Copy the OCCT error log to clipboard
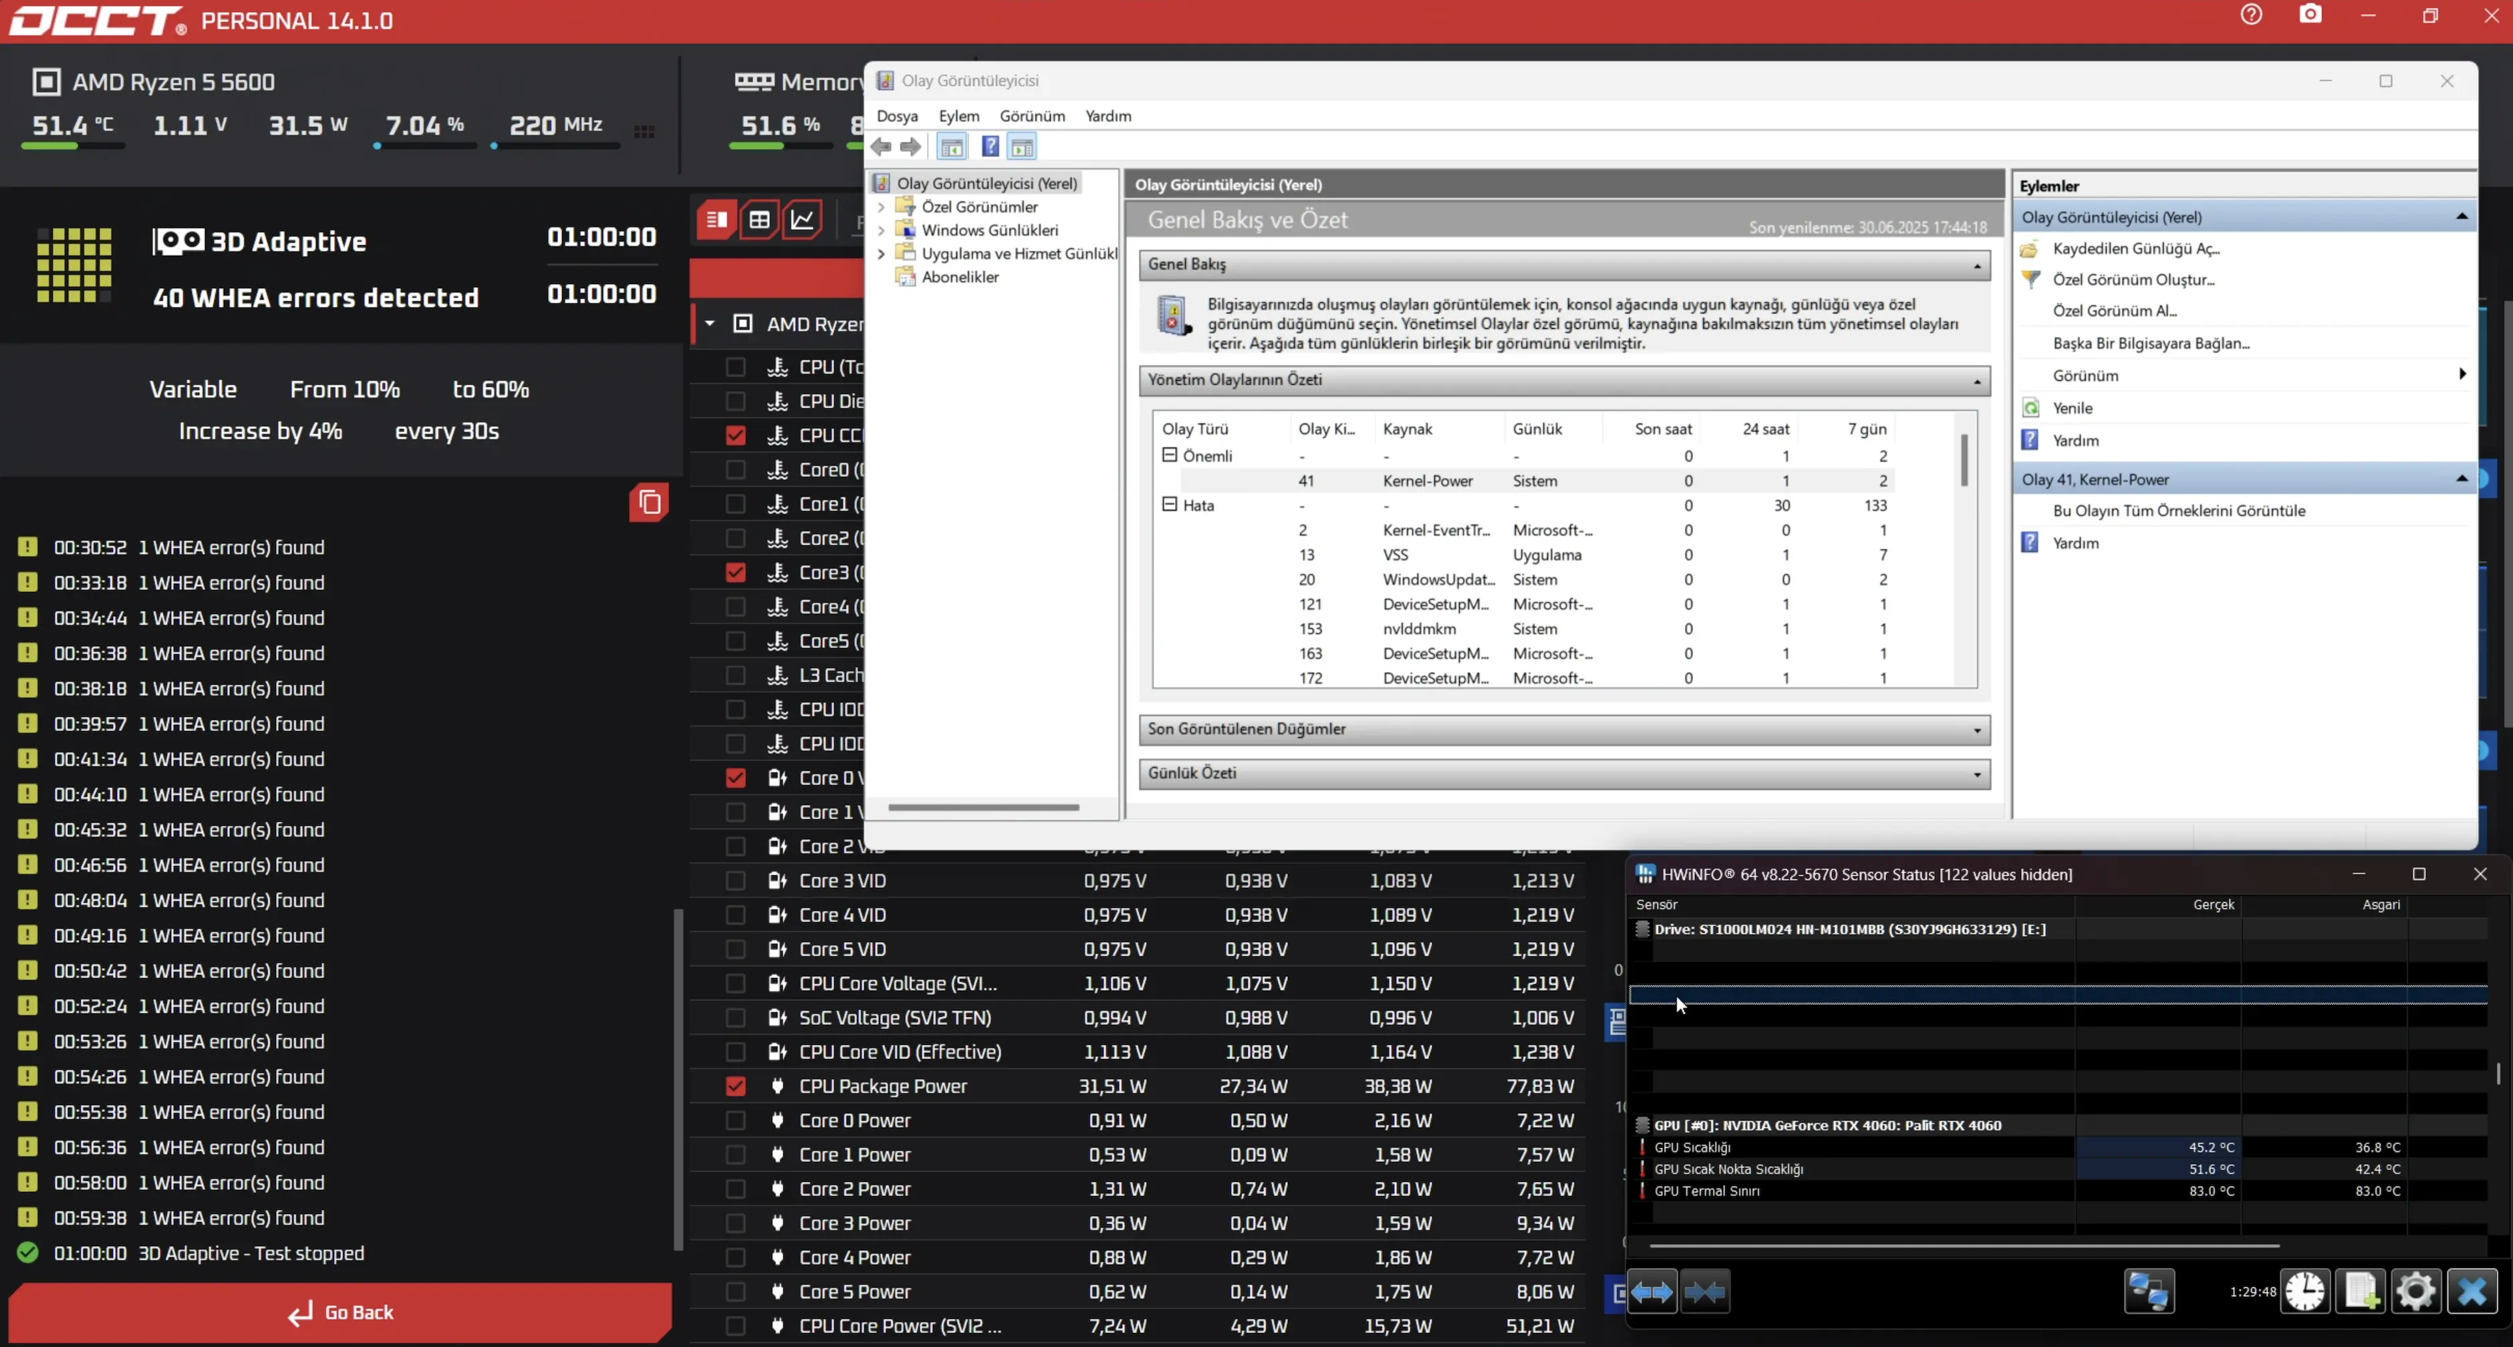The width and height of the screenshot is (2513, 1347). 650,502
